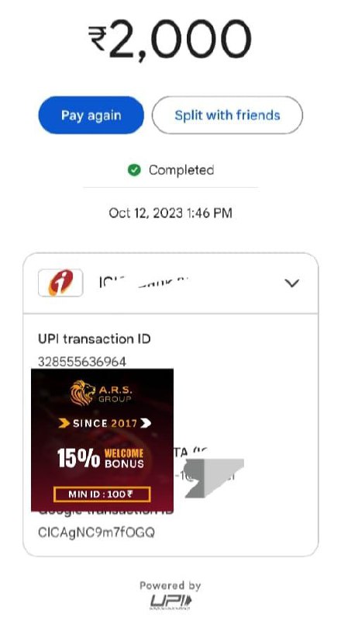
Task: Click the SINCE 2017 arrow badge
Action: 105,423
